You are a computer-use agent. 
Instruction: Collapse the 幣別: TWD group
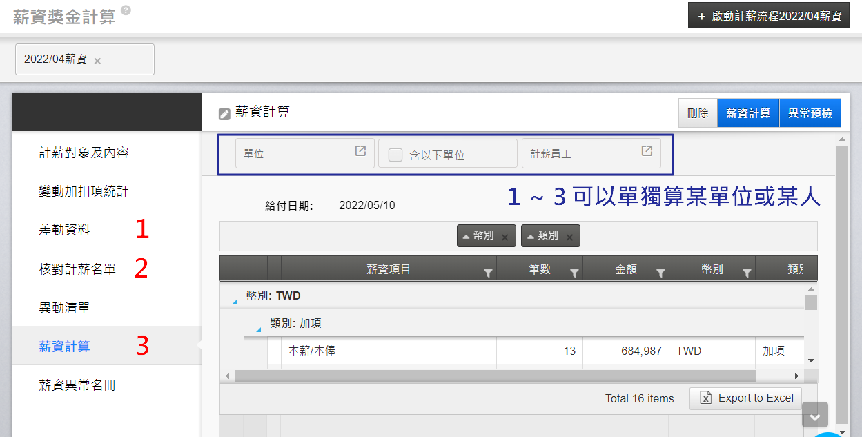(x=233, y=302)
